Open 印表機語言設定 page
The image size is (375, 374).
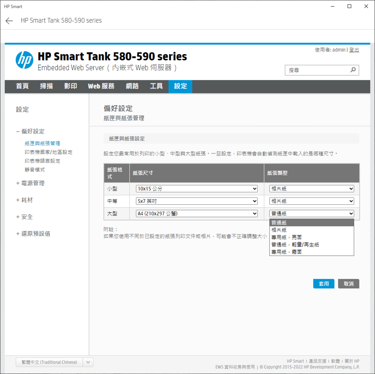click(x=42, y=161)
